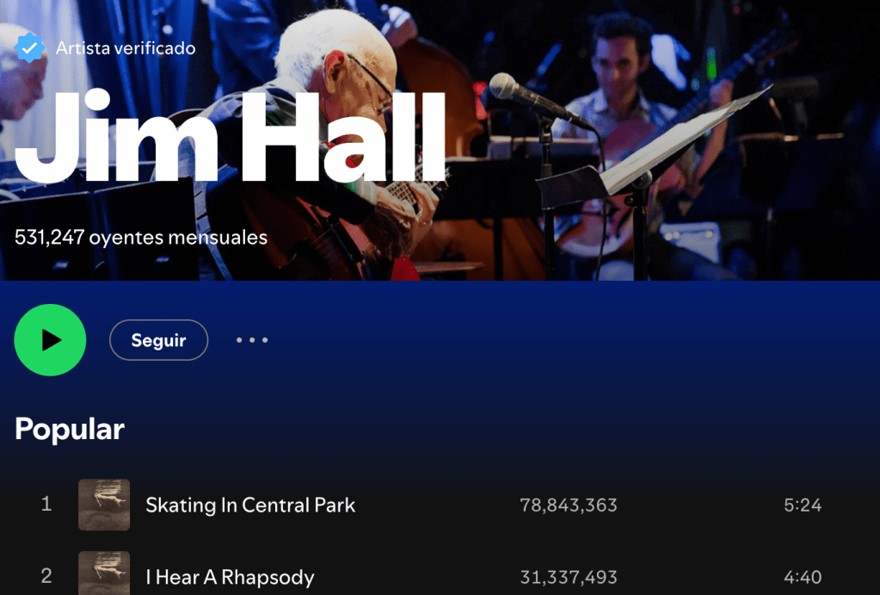
Task: Select the I Hear A Rhapsody track title
Action: 230,577
